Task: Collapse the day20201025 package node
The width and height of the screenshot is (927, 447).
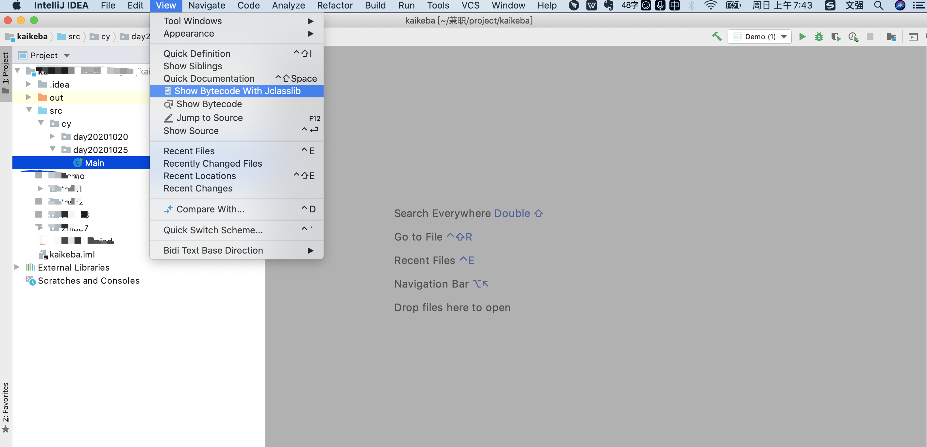Action: pos(53,150)
